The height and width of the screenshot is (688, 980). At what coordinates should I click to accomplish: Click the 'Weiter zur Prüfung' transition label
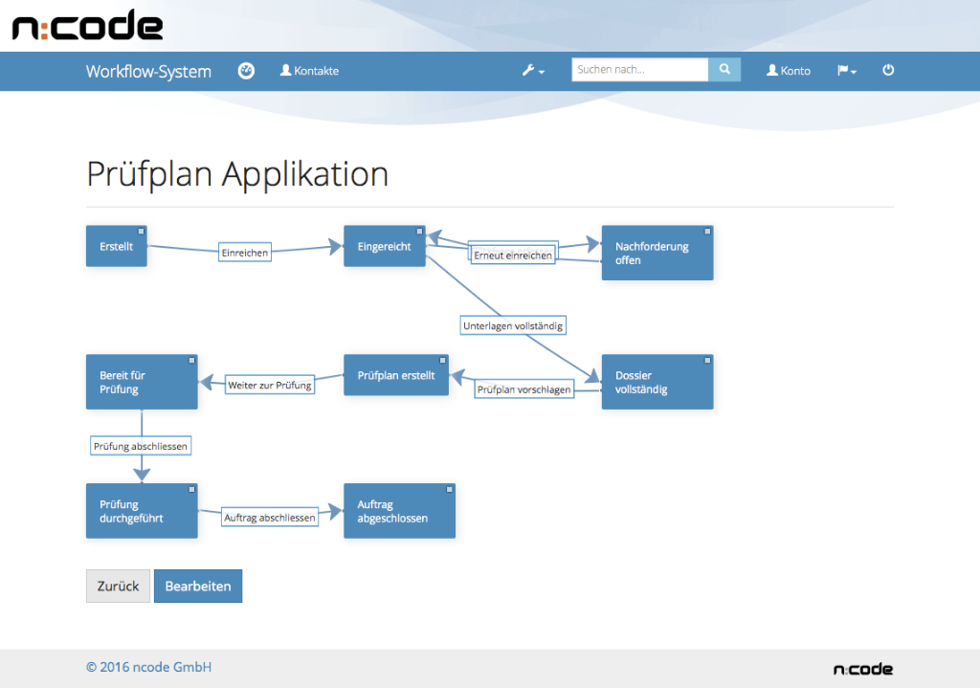click(x=269, y=385)
